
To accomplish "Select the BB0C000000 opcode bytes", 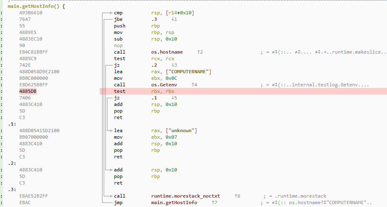I will [34, 78].
